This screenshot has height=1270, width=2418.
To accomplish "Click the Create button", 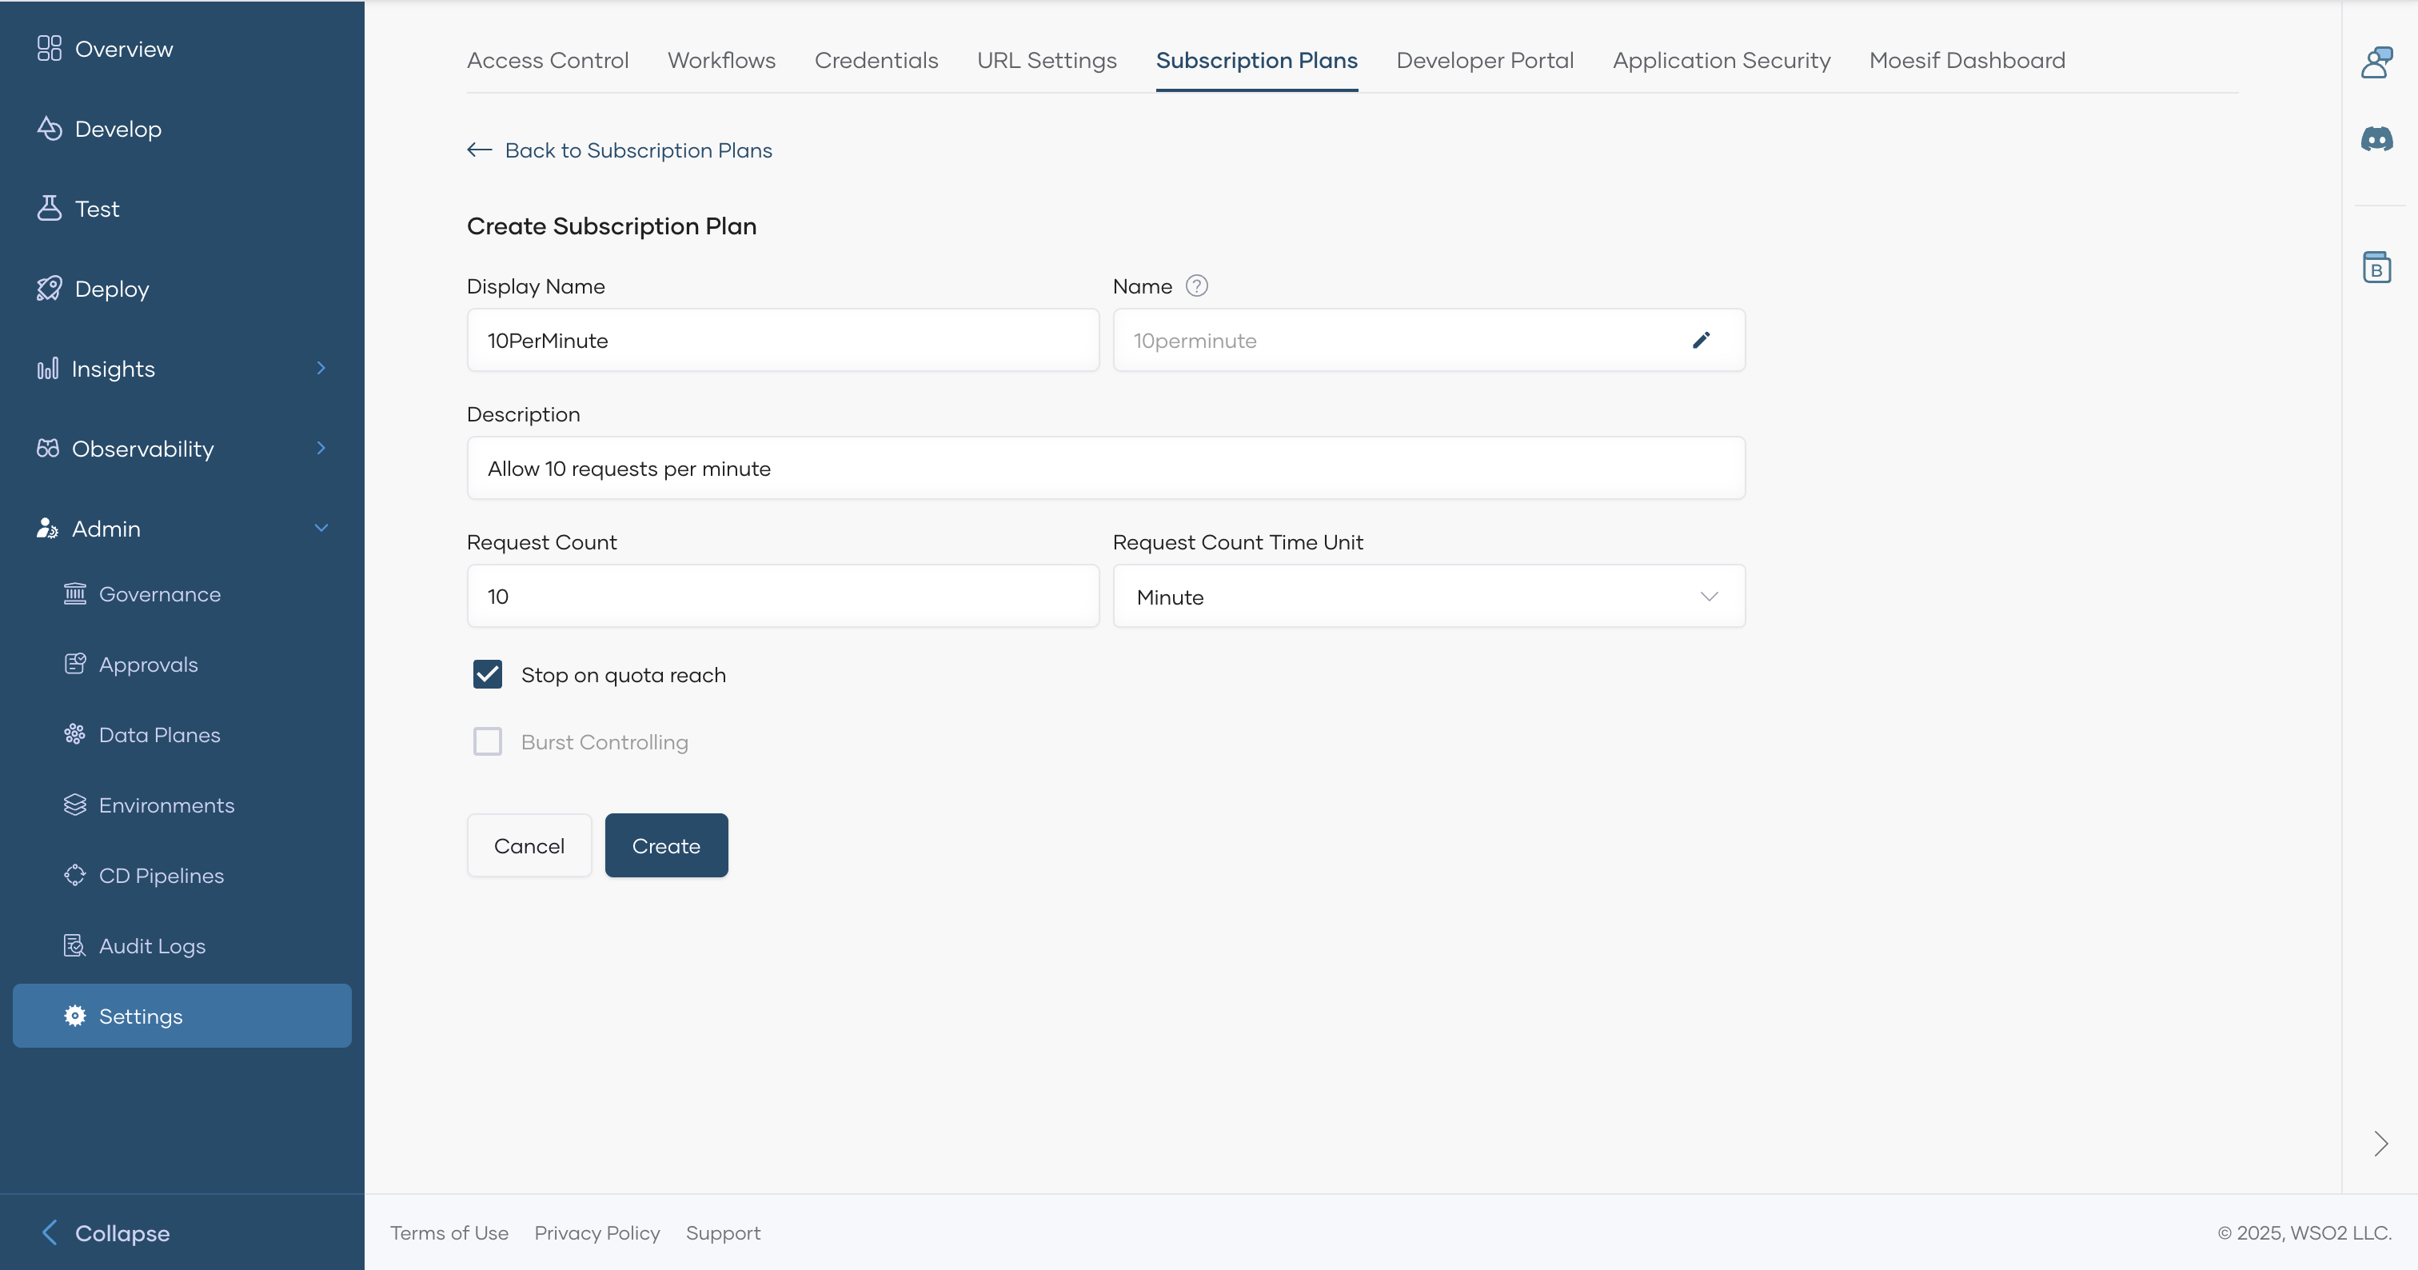I will coord(665,845).
